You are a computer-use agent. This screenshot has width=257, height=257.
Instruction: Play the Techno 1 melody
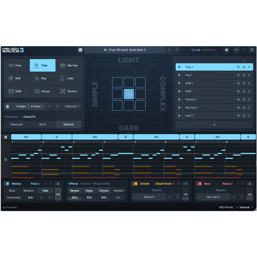tap(179, 99)
